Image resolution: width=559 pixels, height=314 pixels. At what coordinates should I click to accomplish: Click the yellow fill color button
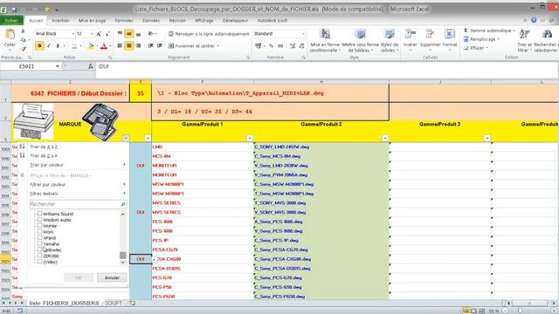pyautogui.click(x=91, y=46)
